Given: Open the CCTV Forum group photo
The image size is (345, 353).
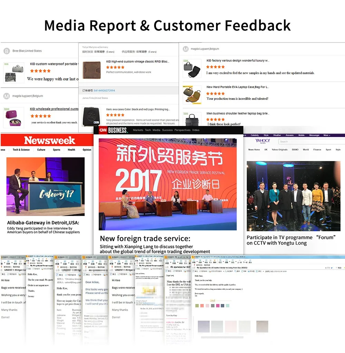Looking at the screenshot, I should (294, 196).
